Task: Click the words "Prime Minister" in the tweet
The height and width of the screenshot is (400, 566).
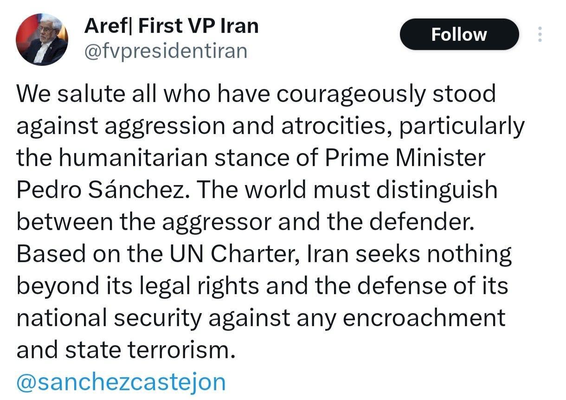Action: [x=405, y=158]
